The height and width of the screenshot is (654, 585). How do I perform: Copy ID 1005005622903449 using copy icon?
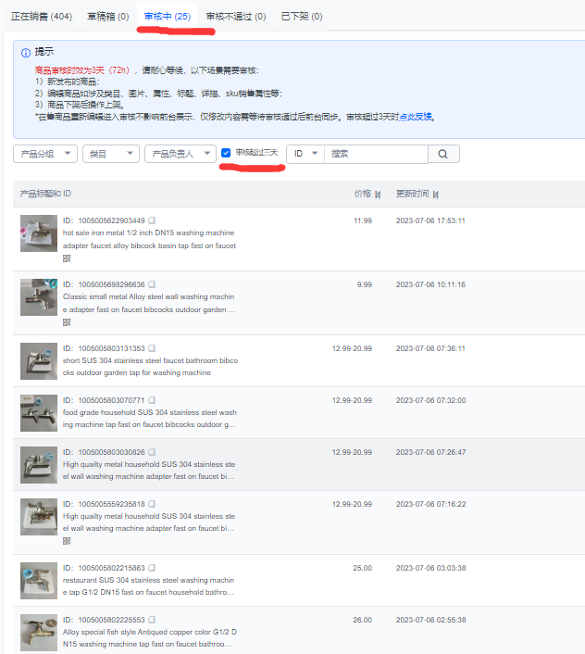152,220
